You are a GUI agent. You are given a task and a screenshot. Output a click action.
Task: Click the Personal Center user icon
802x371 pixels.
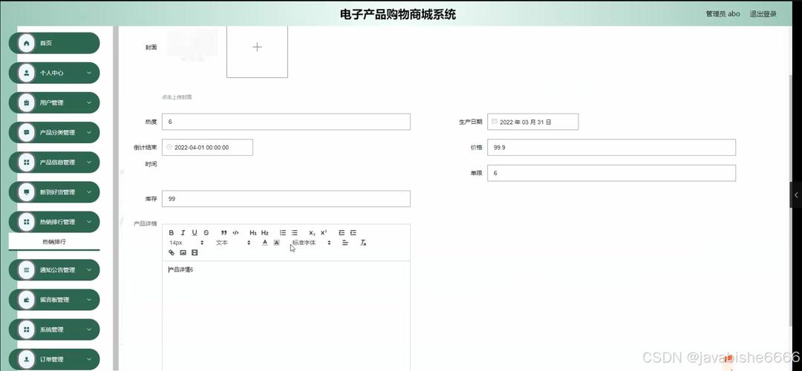(27, 73)
